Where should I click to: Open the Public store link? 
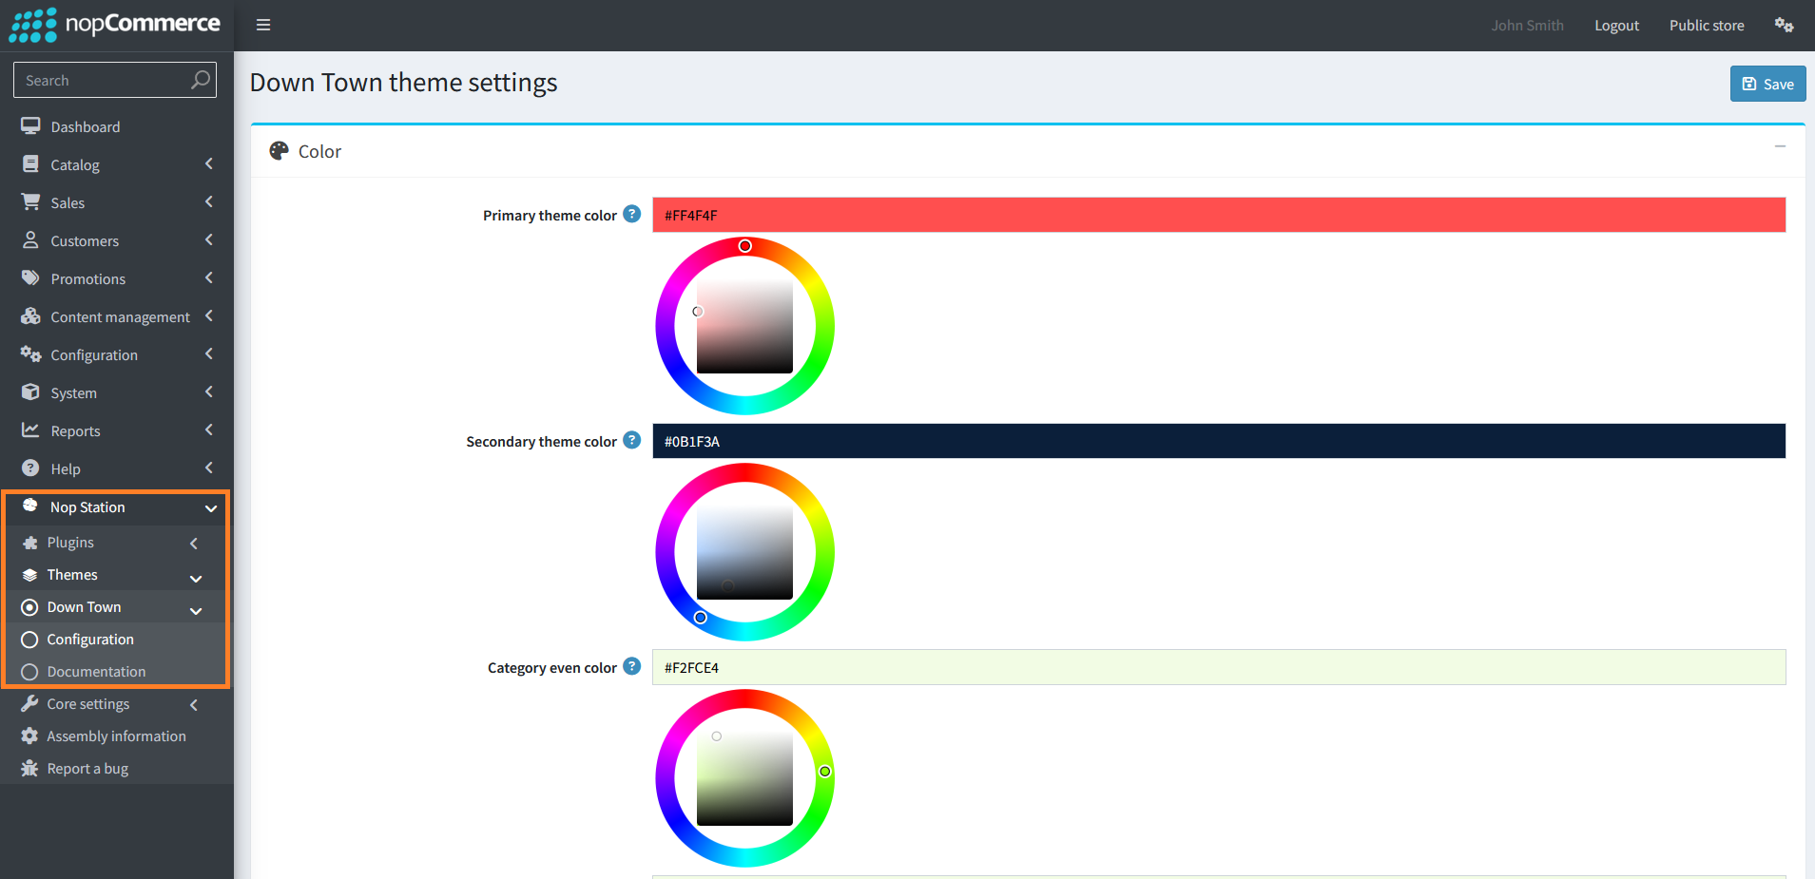(1707, 26)
